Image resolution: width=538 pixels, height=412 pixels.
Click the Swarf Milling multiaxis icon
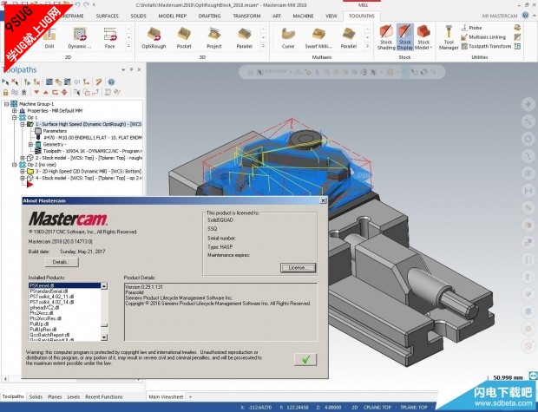click(318, 37)
